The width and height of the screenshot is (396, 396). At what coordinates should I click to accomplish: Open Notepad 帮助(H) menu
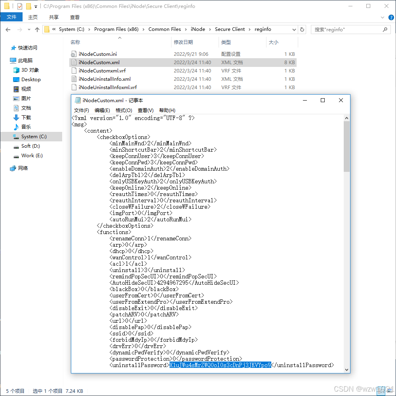[167, 110]
